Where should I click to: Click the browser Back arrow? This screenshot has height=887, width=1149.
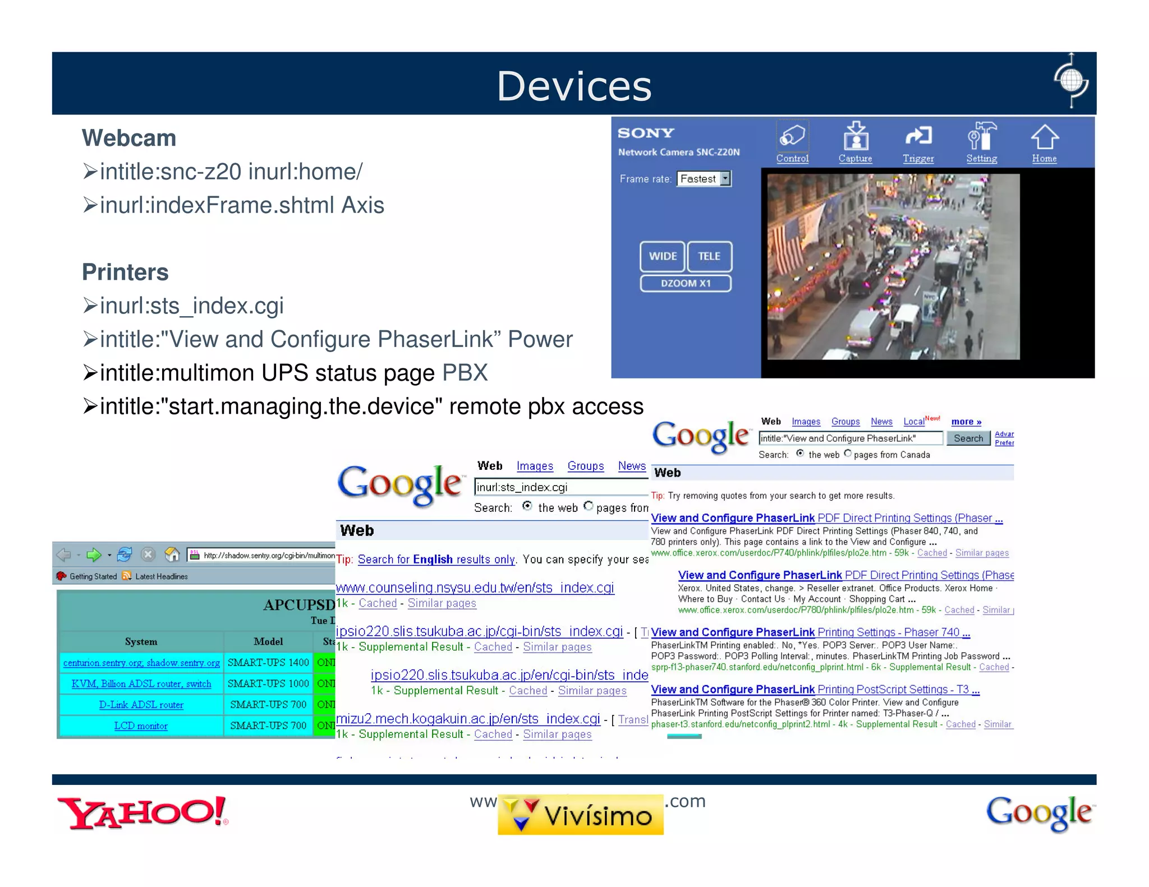(x=64, y=555)
